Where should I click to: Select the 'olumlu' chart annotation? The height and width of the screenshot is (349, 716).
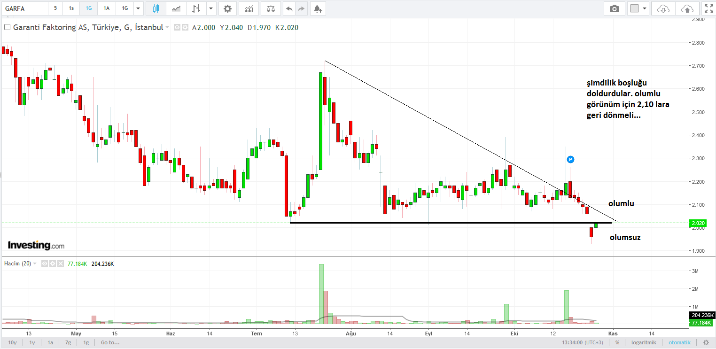coord(621,203)
